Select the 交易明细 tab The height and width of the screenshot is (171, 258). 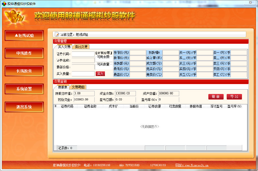[x=78, y=87]
